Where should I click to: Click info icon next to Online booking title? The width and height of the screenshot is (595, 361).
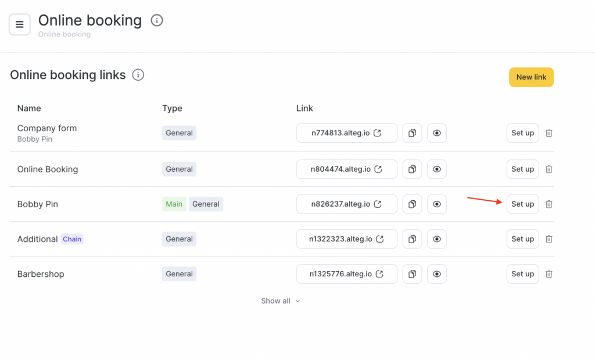[157, 21]
